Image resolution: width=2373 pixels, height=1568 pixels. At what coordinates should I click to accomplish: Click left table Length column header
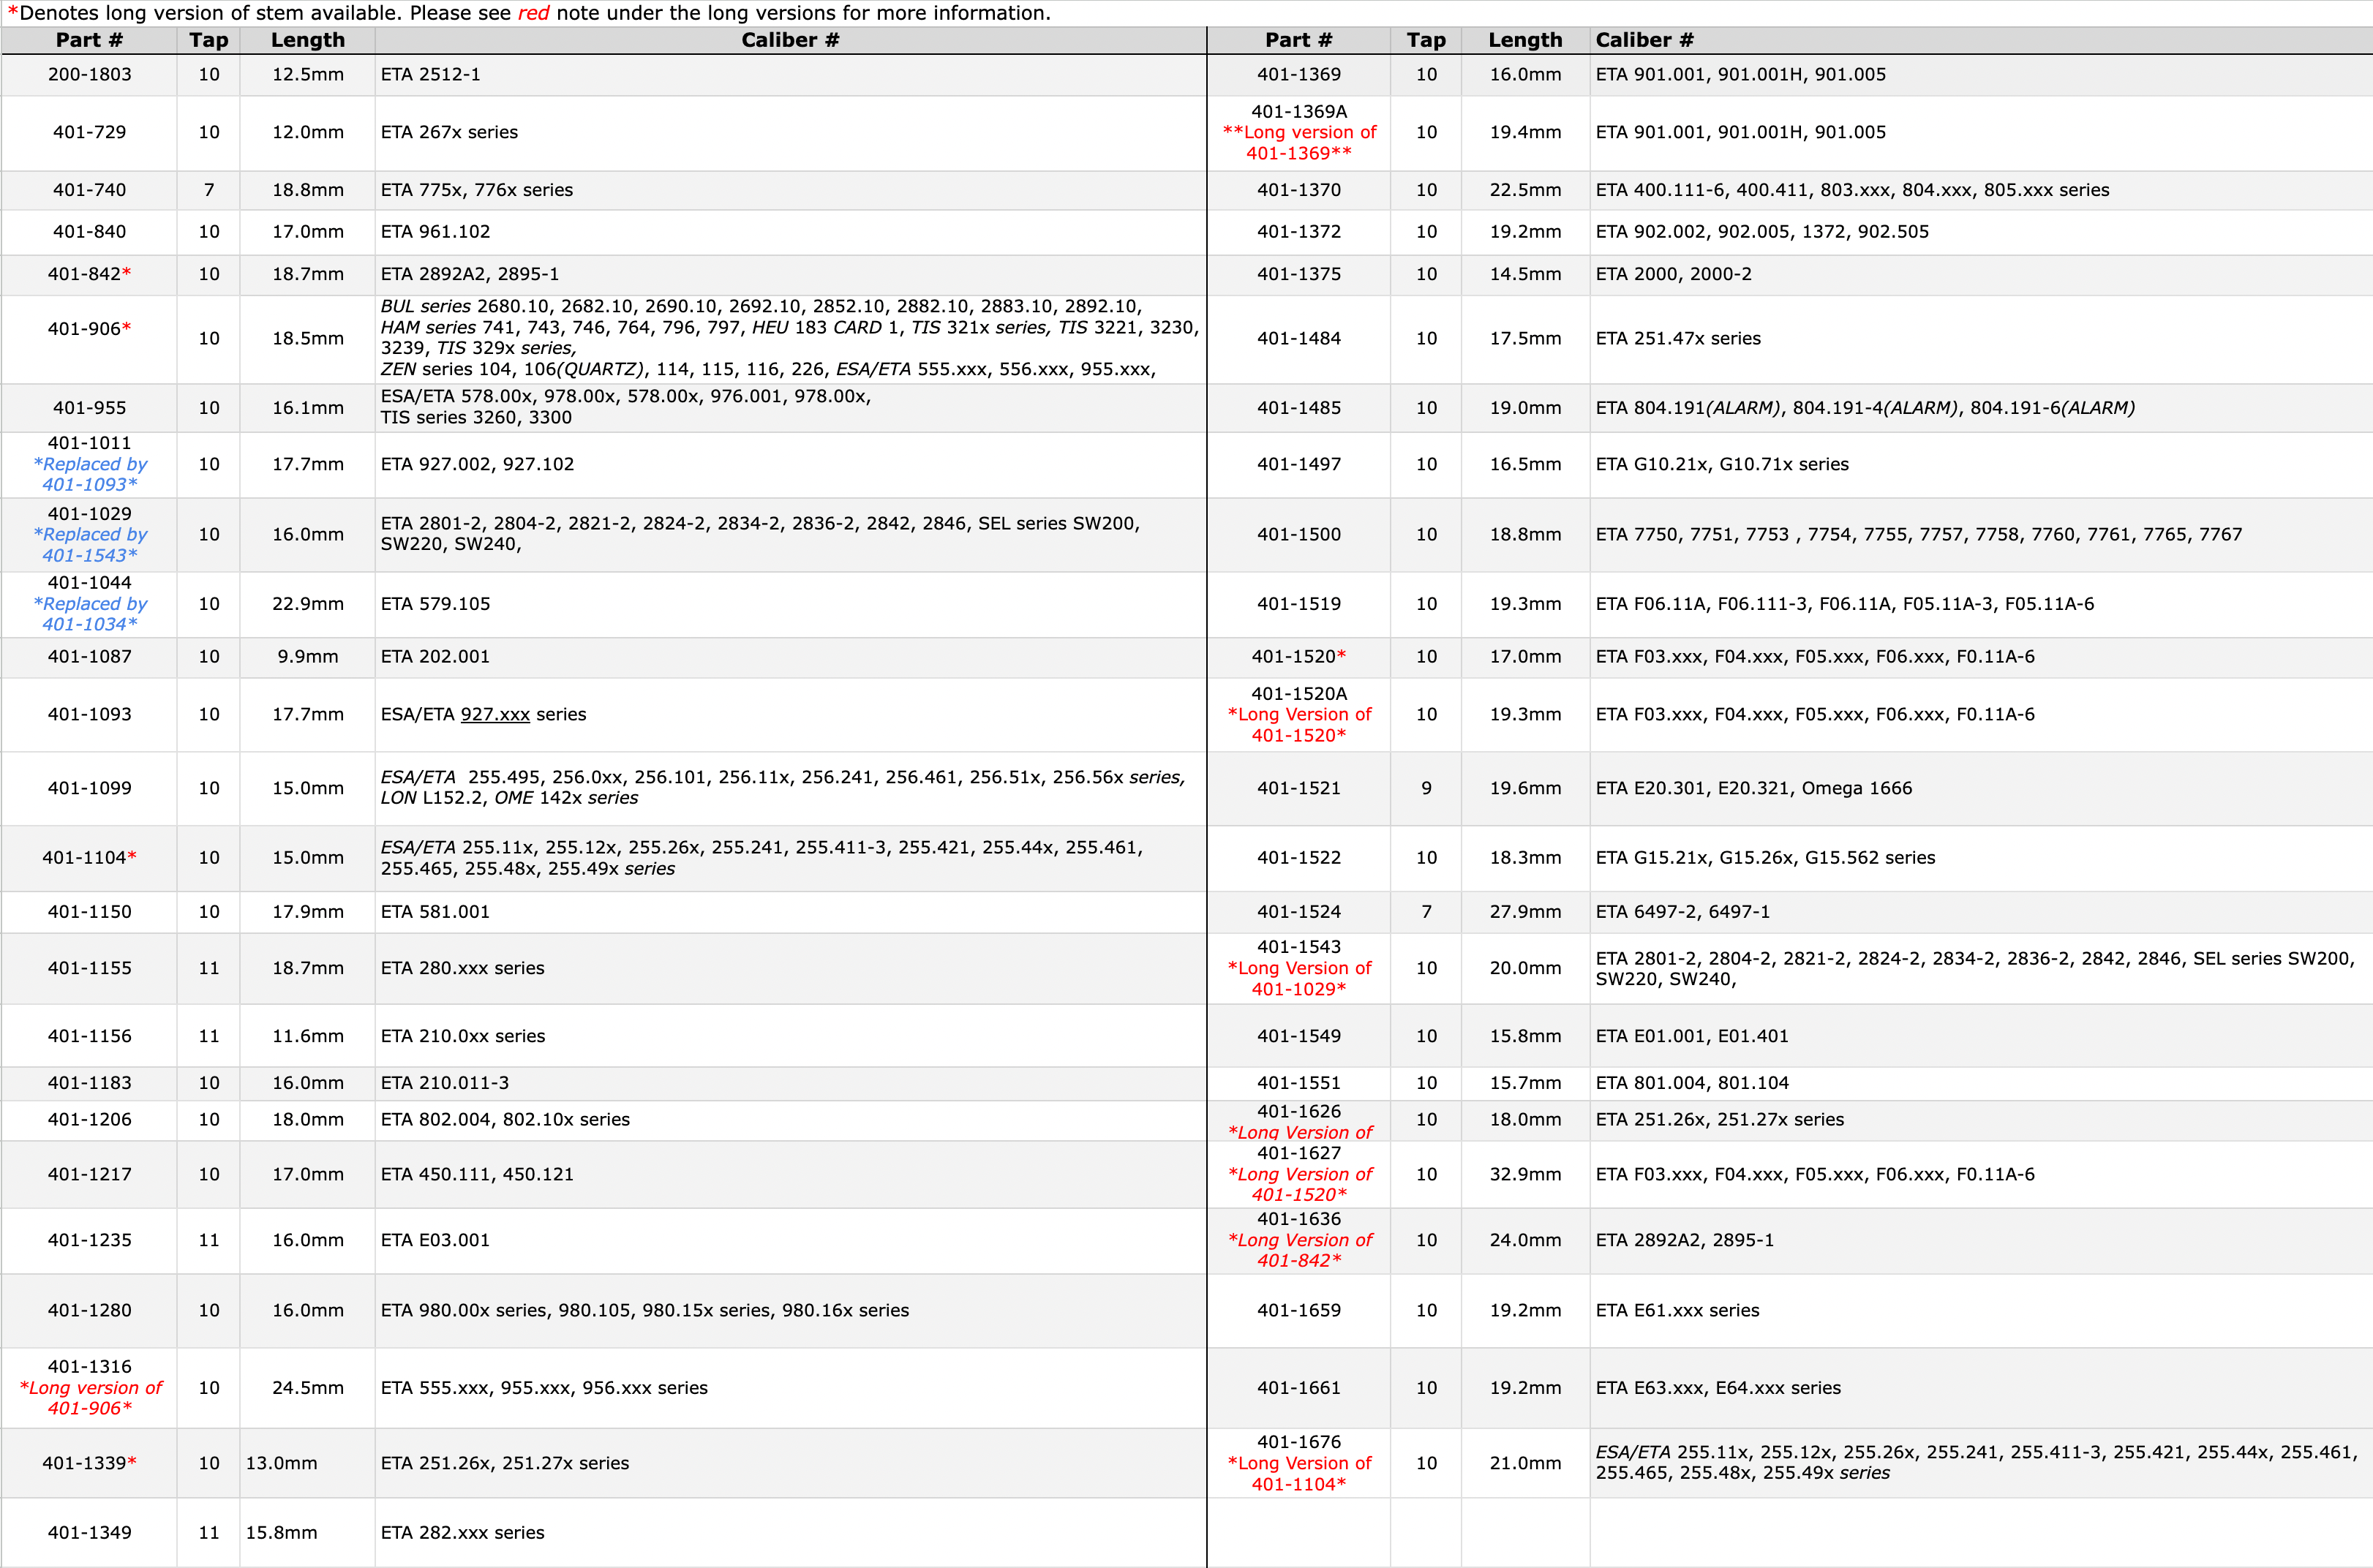[x=307, y=40]
